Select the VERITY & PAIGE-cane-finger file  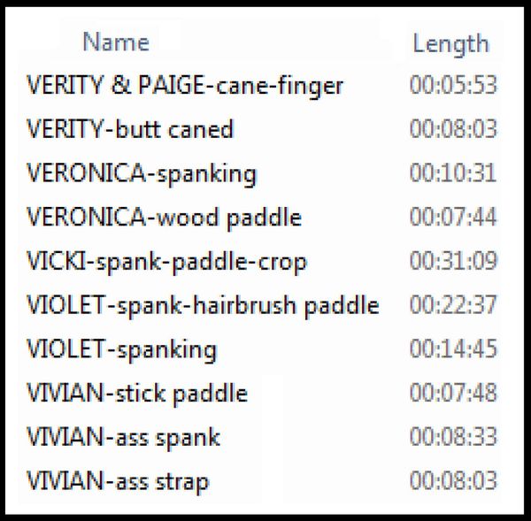point(185,86)
